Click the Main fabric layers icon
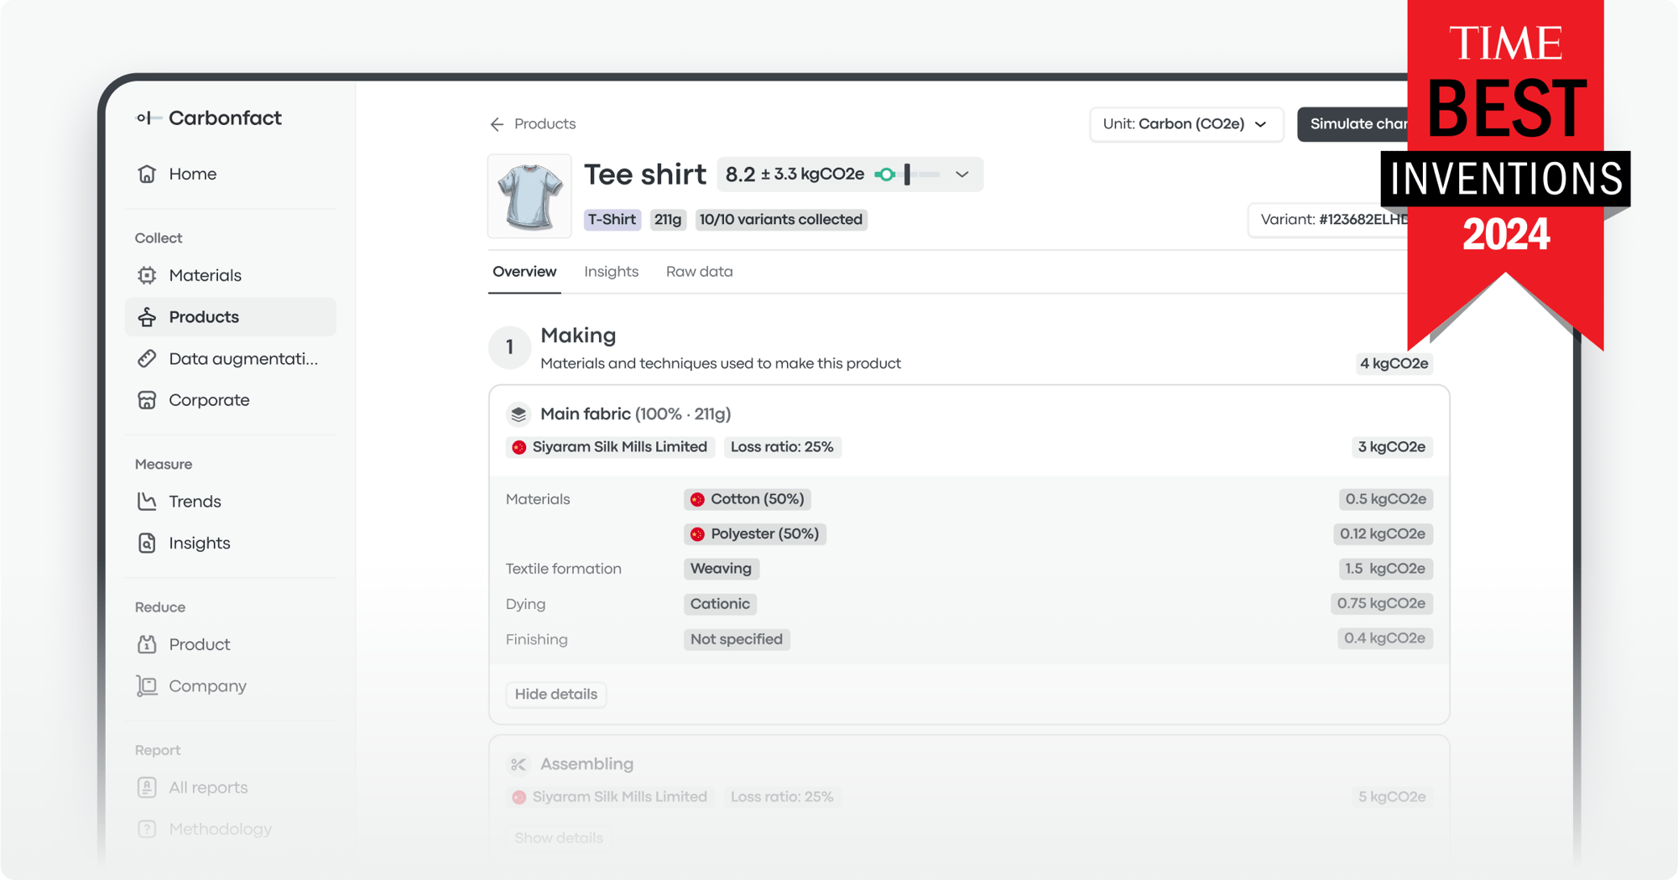Viewport: 1678px width, 880px height. tap(519, 414)
